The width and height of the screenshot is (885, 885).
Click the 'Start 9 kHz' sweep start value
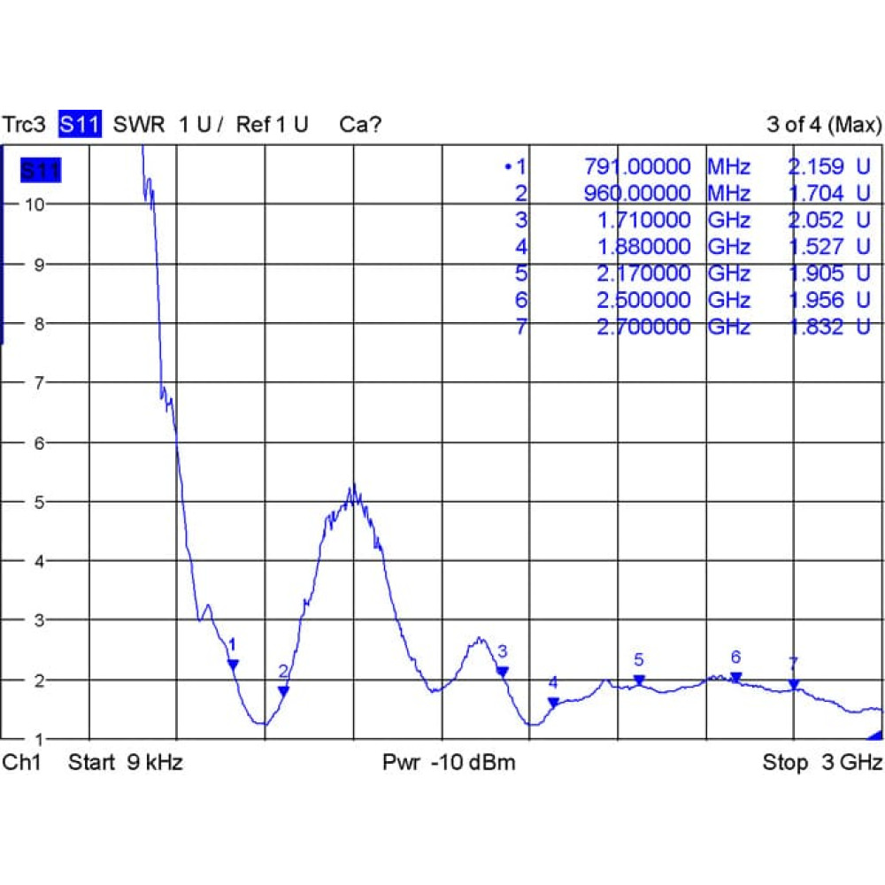[126, 763]
